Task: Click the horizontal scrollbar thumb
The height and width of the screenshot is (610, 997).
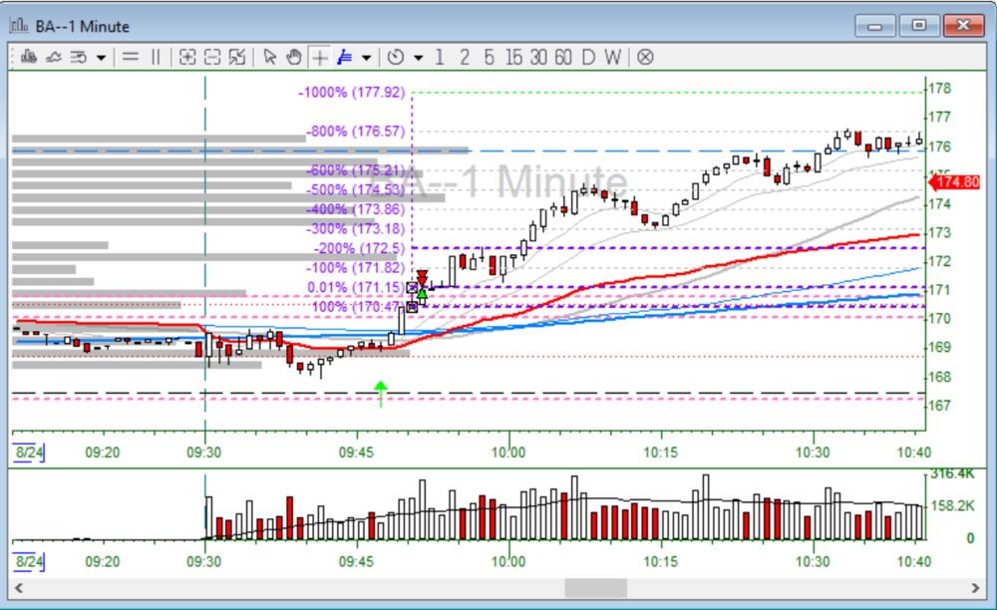Action: tap(596, 588)
